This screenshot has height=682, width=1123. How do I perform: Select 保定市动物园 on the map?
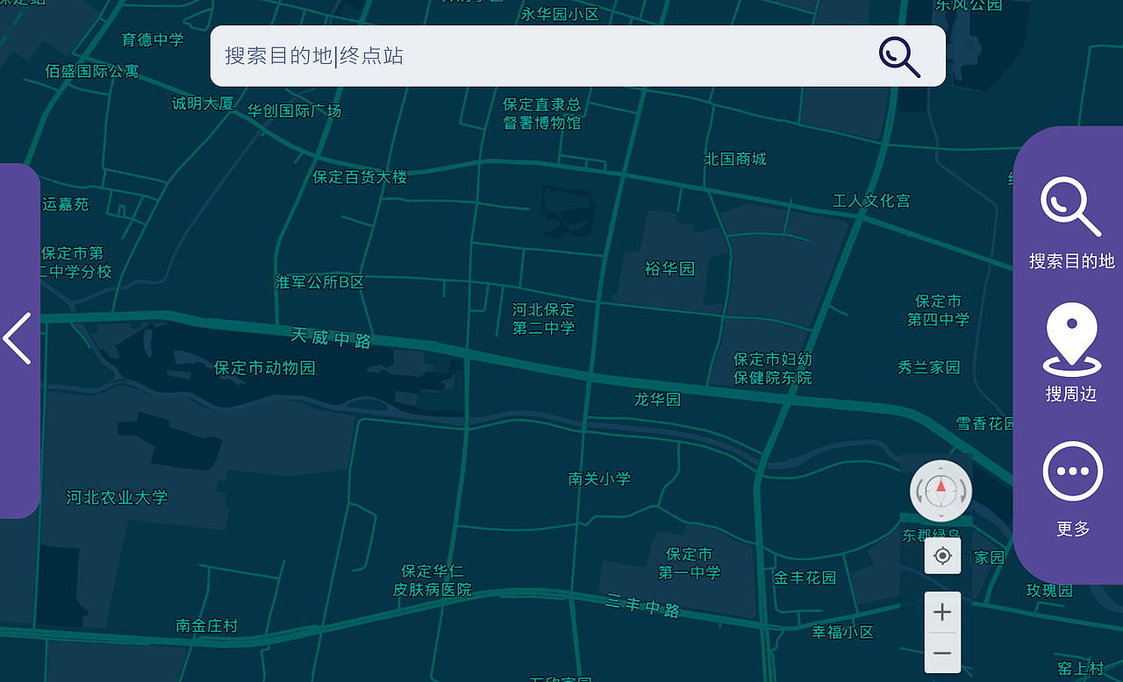coord(264,368)
